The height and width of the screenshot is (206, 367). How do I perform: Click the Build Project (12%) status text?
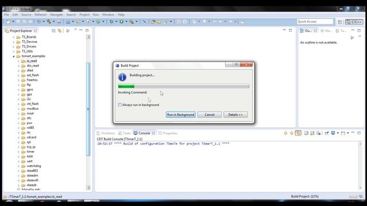[x=304, y=196]
